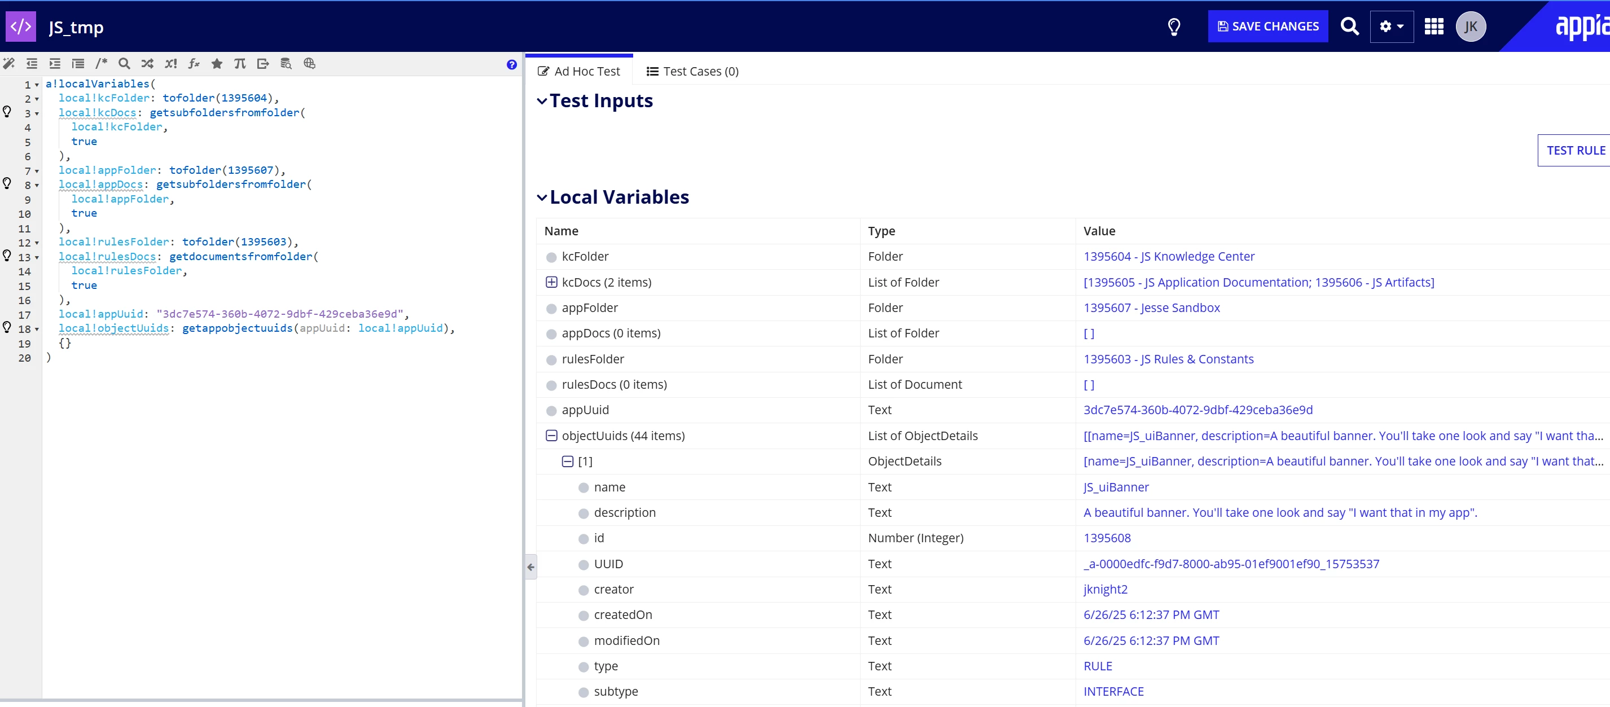Screen dimensions: 1610x707
Task: Click the id value 1395608
Action: pos(1107,538)
